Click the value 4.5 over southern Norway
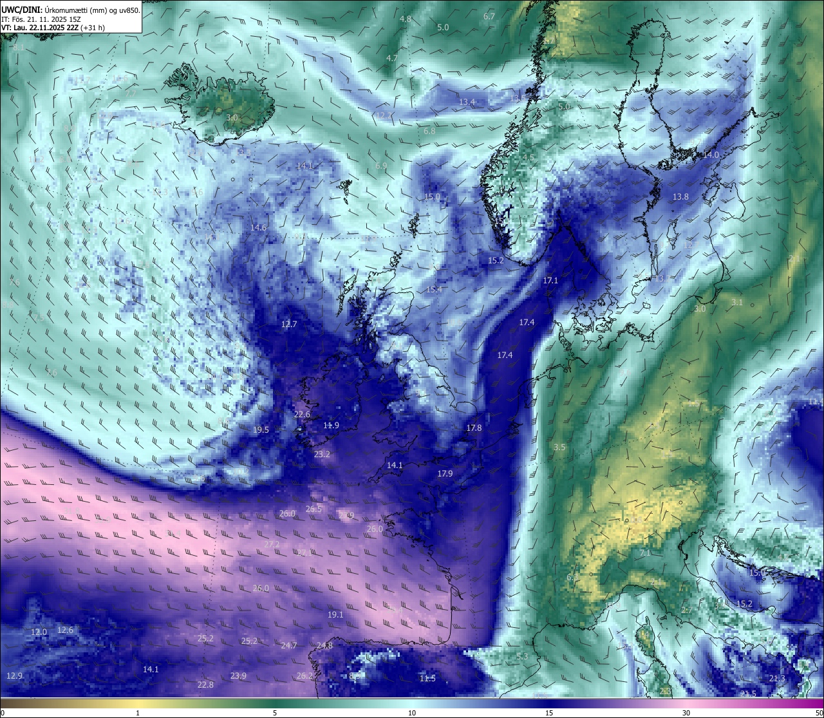This screenshot has height=718, width=824. (x=529, y=158)
